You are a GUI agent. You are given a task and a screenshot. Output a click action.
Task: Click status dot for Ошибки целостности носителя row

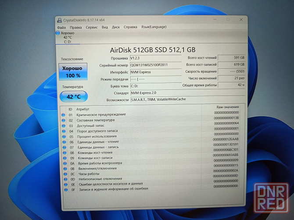coord(66,185)
